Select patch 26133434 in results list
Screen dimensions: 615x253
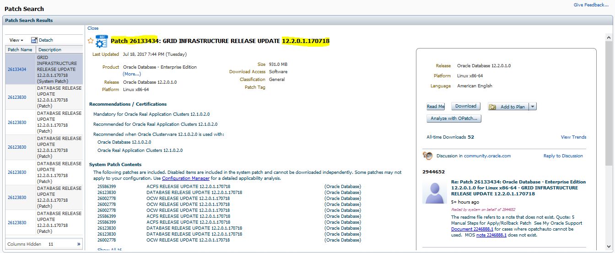[x=17, y=70]
